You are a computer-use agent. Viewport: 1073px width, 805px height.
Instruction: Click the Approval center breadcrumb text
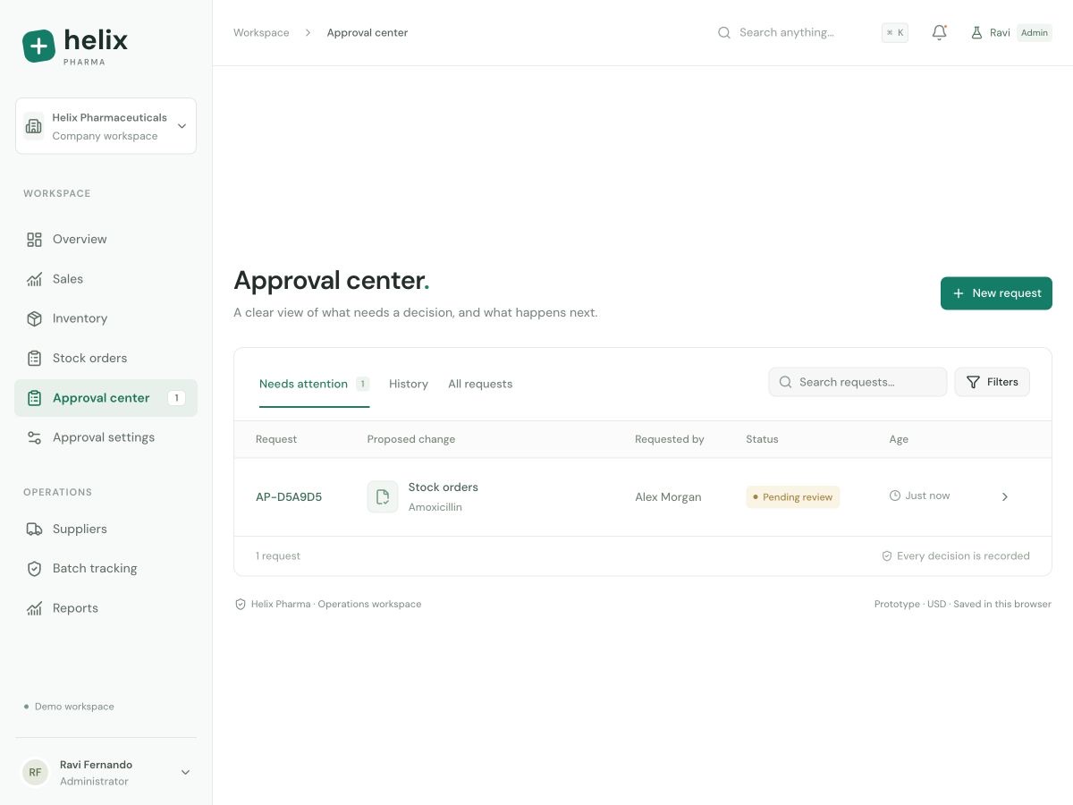coord(368,32)
